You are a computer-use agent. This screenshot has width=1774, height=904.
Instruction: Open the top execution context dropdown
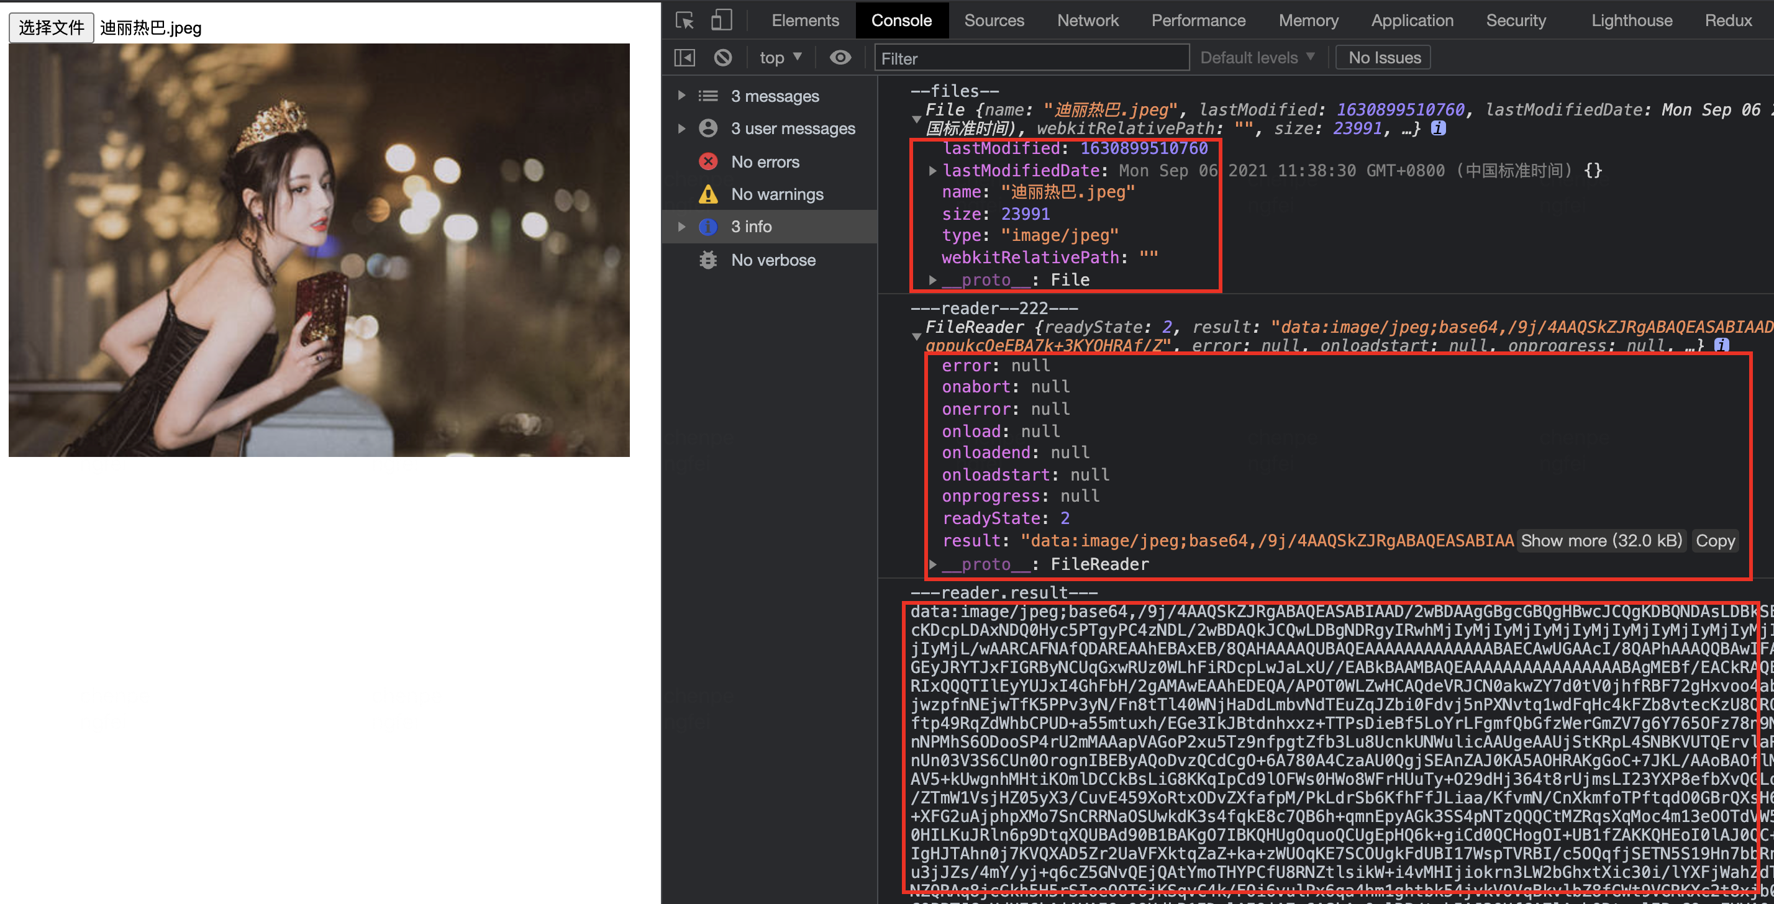point(780,58)
